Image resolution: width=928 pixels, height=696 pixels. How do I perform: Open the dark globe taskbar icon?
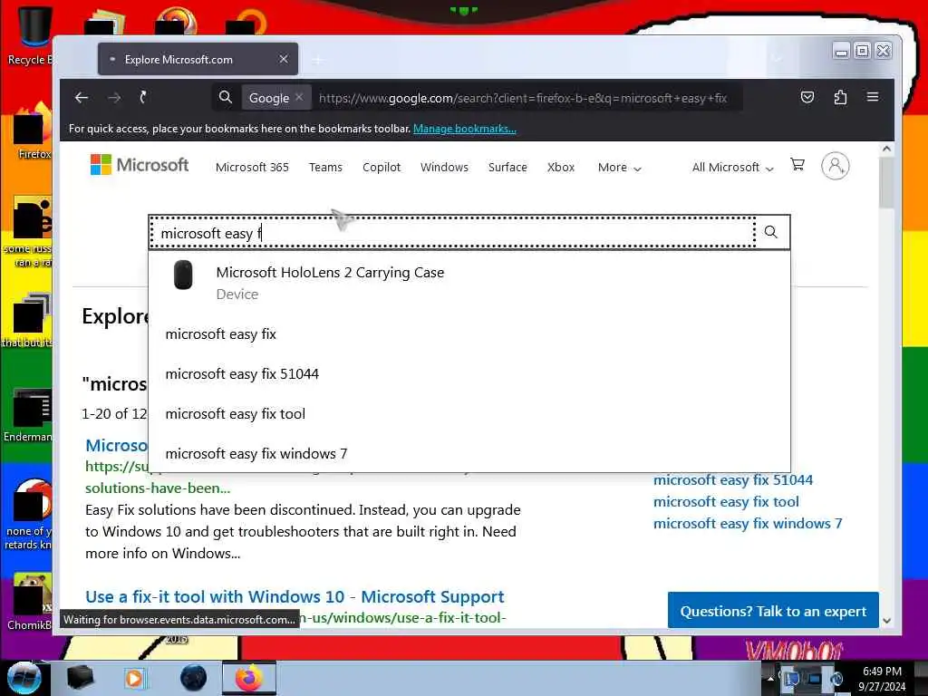tap(193, 678)
